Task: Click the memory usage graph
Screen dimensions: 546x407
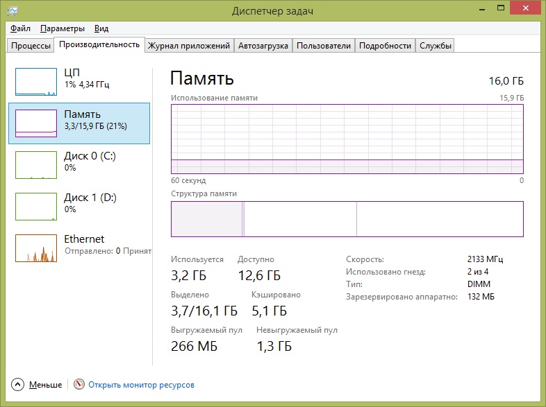Action: pyautogui.click(x=347, y=139)
